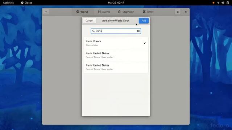Image resolution: width=232 pixels, height=130 pixels.
Task: Select the second Paris United States result
Action: tap(116, 67)
